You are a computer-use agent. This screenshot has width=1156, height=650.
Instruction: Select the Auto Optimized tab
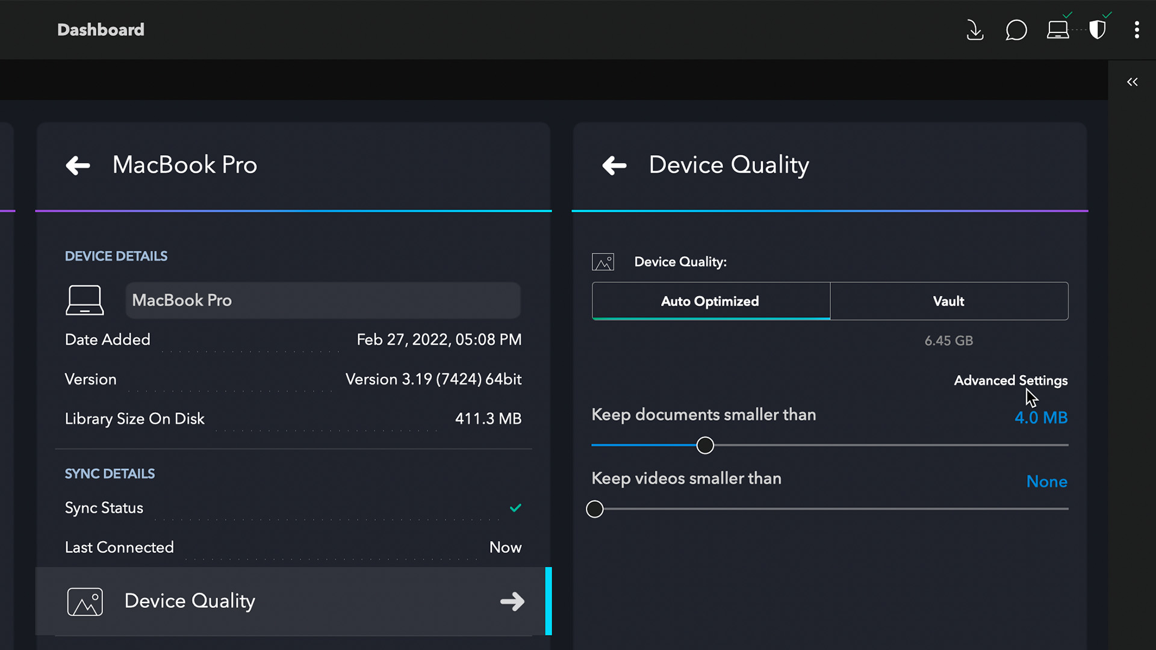click(x=710, y=301)
